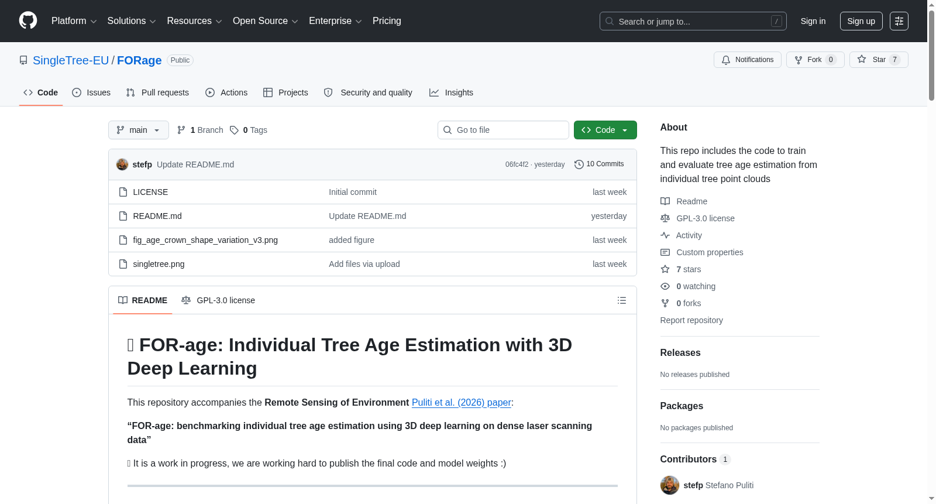Screen dimensions: 936x504
Task: Select the README tab in file viewer
Action: [143, 300]
